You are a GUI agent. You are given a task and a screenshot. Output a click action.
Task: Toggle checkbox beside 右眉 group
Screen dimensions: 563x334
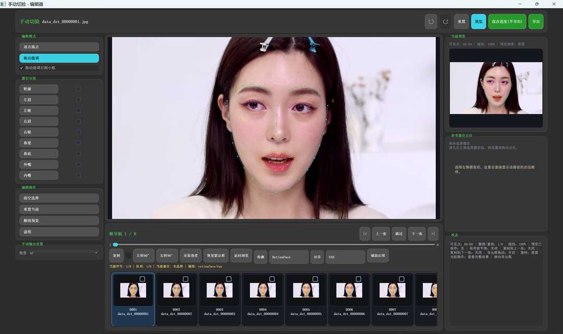[78, 121]
